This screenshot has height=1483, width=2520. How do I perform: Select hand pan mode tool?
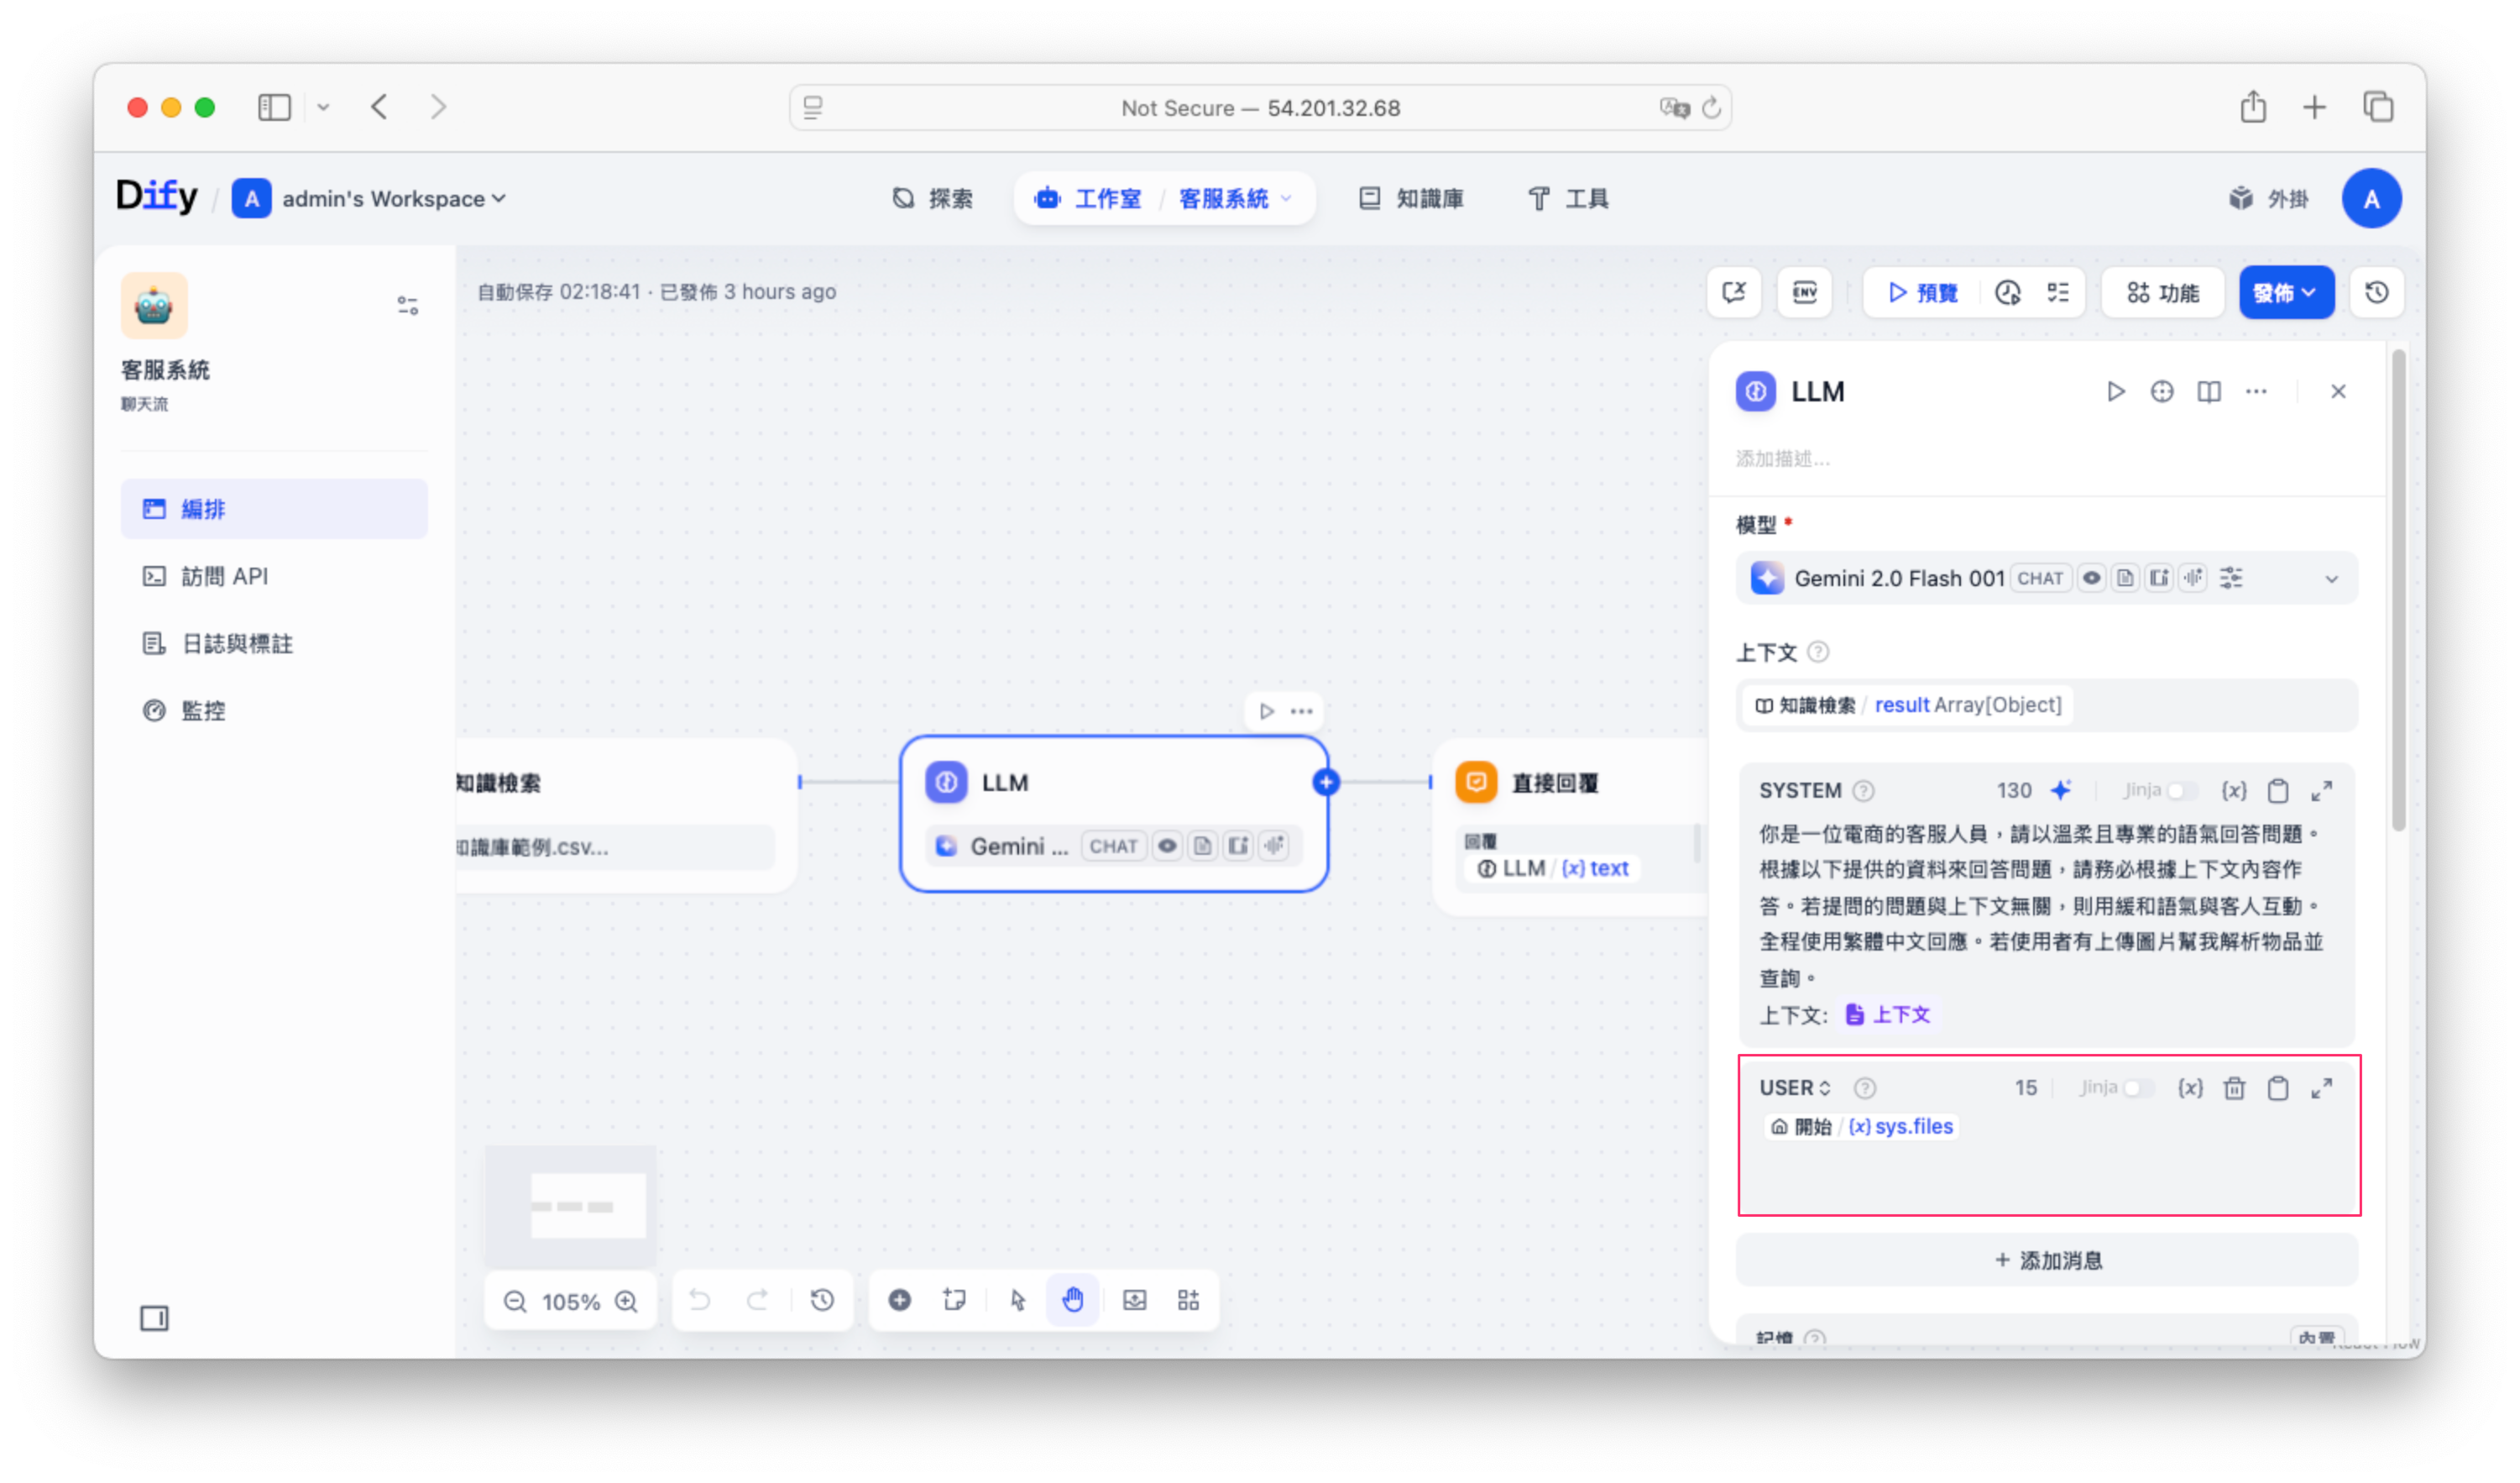point(1072,1300)
